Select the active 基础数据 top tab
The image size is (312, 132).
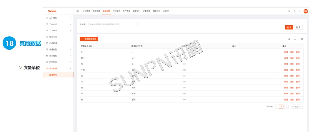pos(106,11)
